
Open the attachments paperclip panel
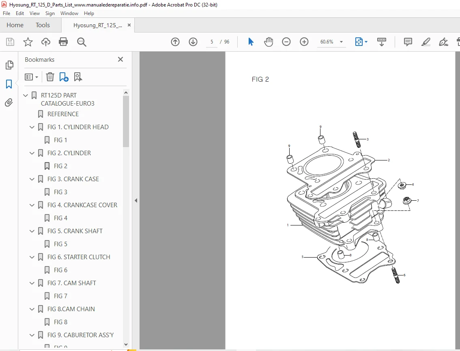(x=9, y=102)
